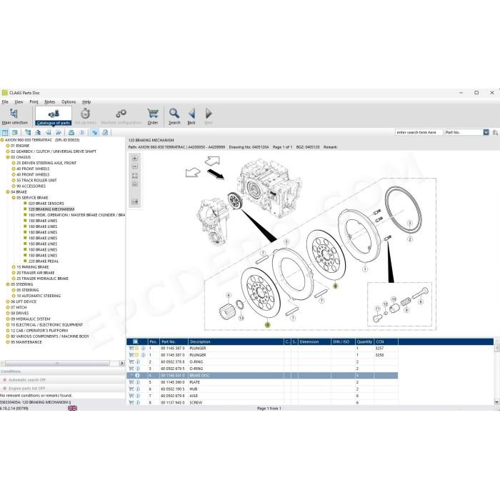Image resolution: width=500 pixels, height=500 pixels.
Task: Open the Options menu
Action: point(69,101)
